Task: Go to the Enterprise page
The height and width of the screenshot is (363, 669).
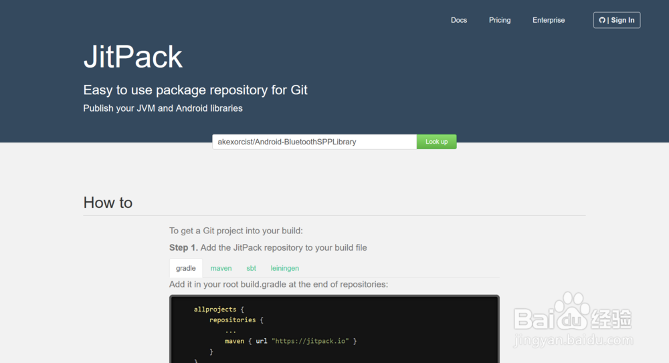Action: (549, 20)
